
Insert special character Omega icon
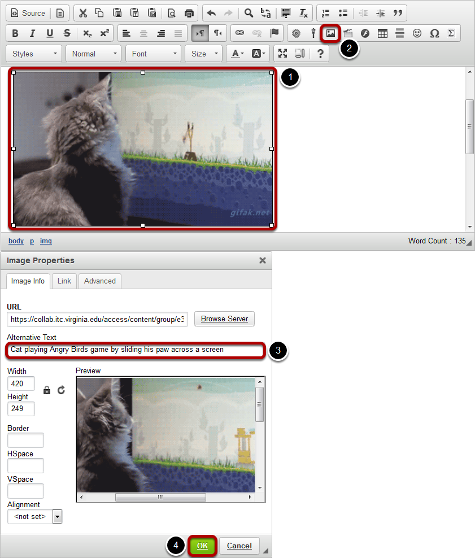click(434, 33)
